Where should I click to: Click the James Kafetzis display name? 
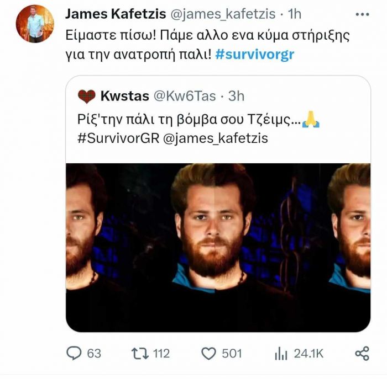[x=116, y=14]
